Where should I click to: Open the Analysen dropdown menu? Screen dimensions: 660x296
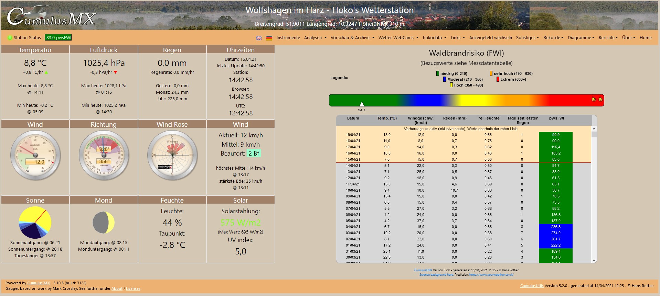(315, 38)
